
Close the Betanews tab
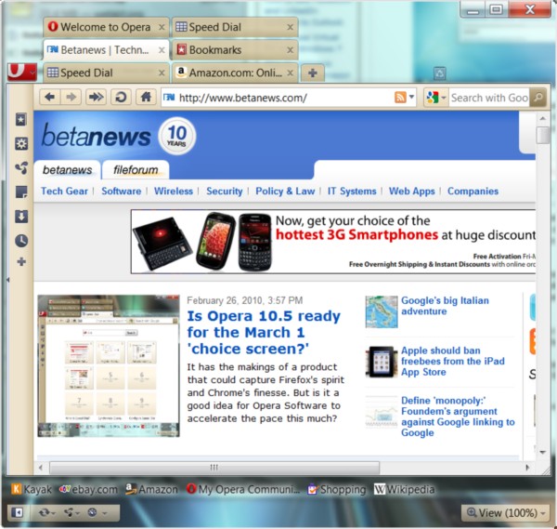coord(162,50)
